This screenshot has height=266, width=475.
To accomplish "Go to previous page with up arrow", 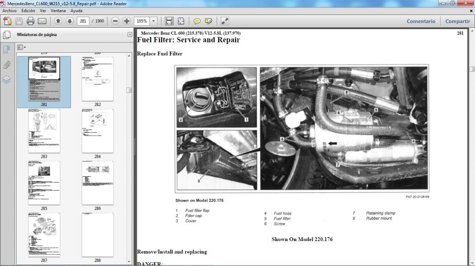I will click(58, 21).
